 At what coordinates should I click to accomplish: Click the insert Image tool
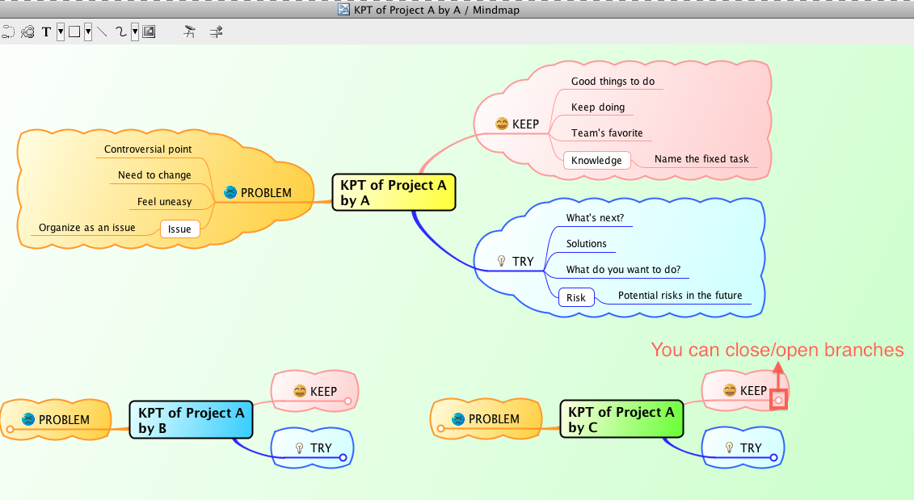click(x=149, y=32)
